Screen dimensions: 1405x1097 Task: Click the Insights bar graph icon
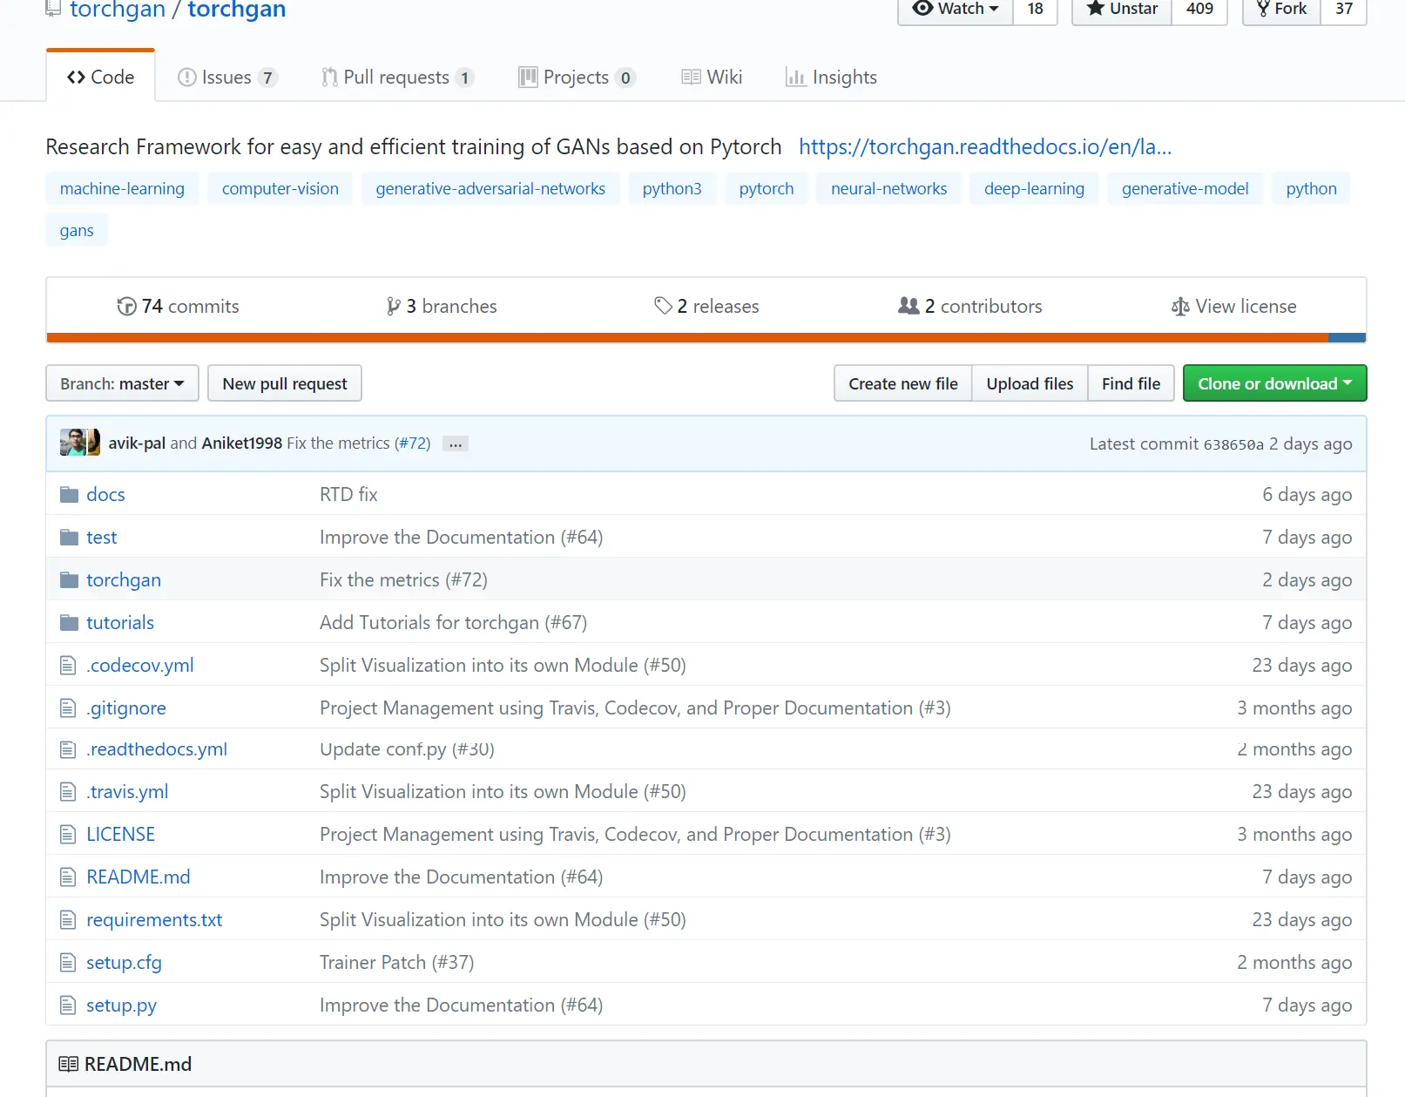pyautogui.click(x=795, y=78)
